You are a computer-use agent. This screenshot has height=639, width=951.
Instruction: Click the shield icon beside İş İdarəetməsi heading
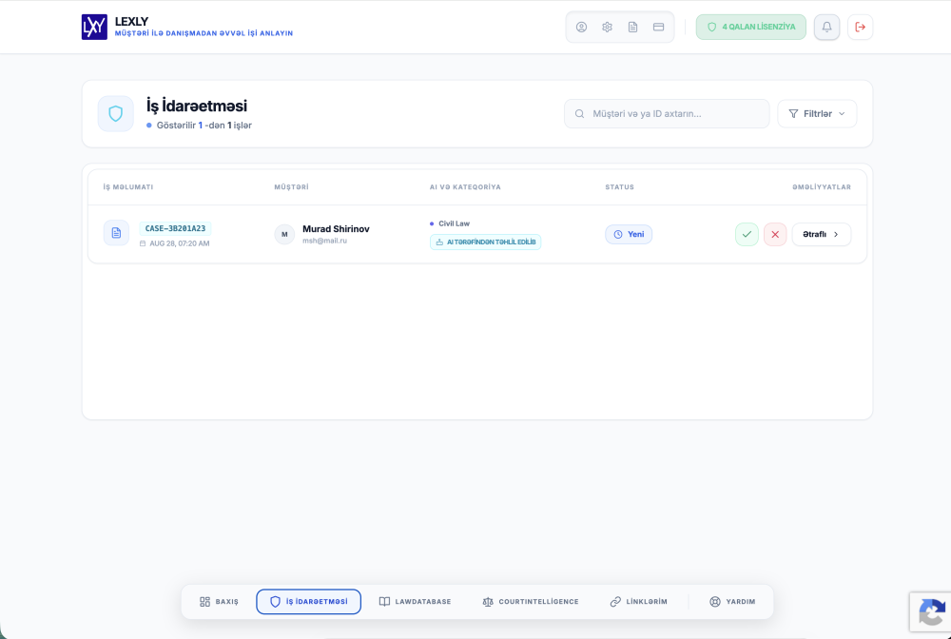(x=116, y=113)
